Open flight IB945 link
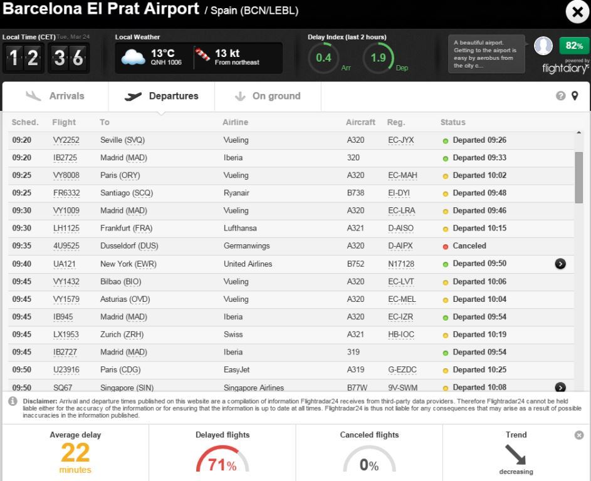 (x=63, y=317)
